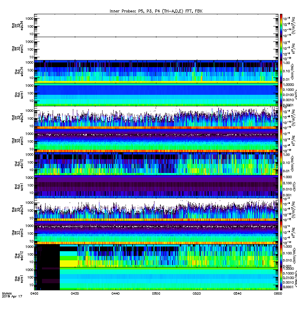Screen dimensions: 297x316
Task: Select the 'thd fff 32 edc34' panel label
Action: (17, 118)
